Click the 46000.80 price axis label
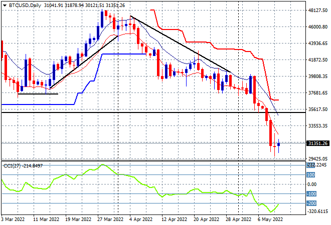Viewport: 331px width, 225px height. (x=318, y=26)
